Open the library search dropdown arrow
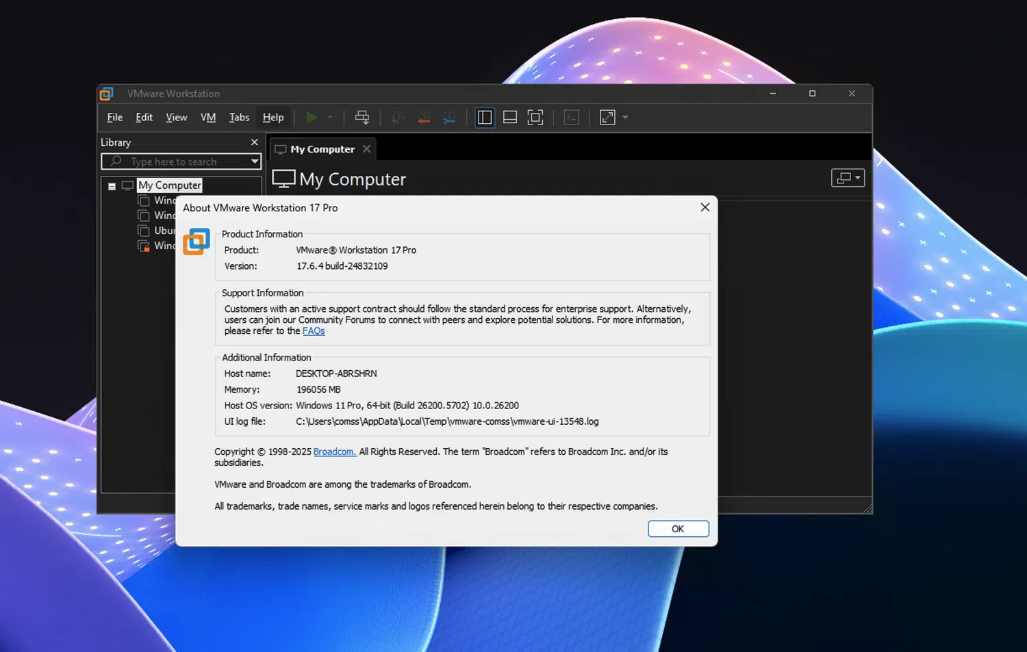The width and height of the screenshot is (1027, 652). 255,161
